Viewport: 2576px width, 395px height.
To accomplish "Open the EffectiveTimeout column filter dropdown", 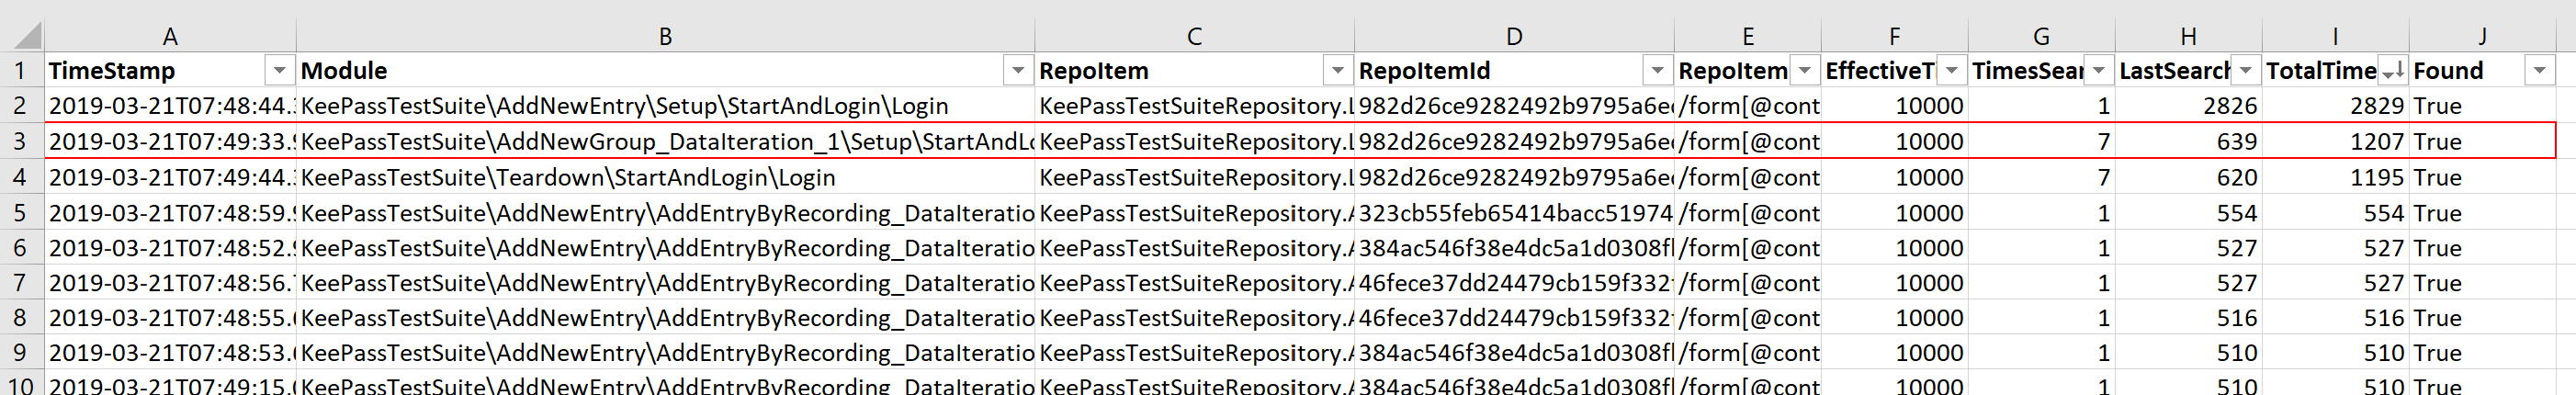I will [1951, 71].
